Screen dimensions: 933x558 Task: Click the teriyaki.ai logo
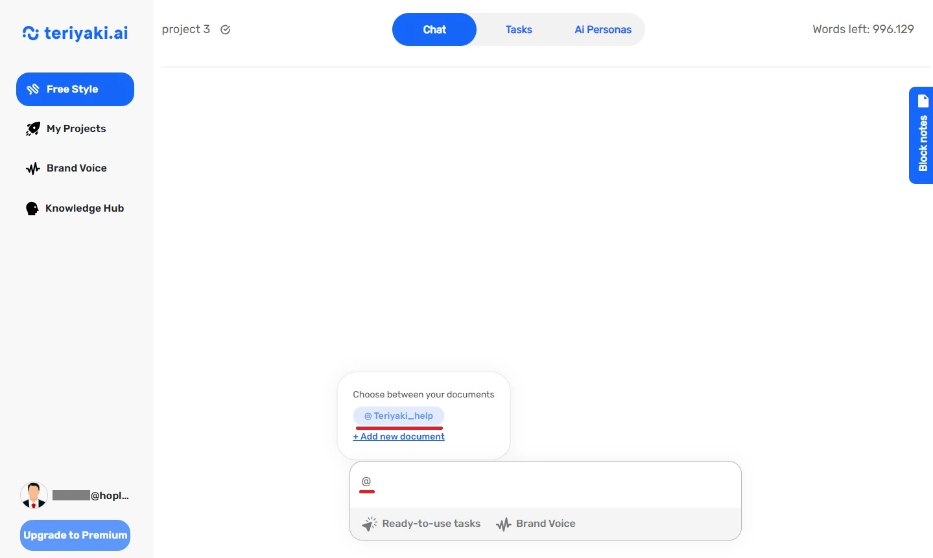click(75, 33)
